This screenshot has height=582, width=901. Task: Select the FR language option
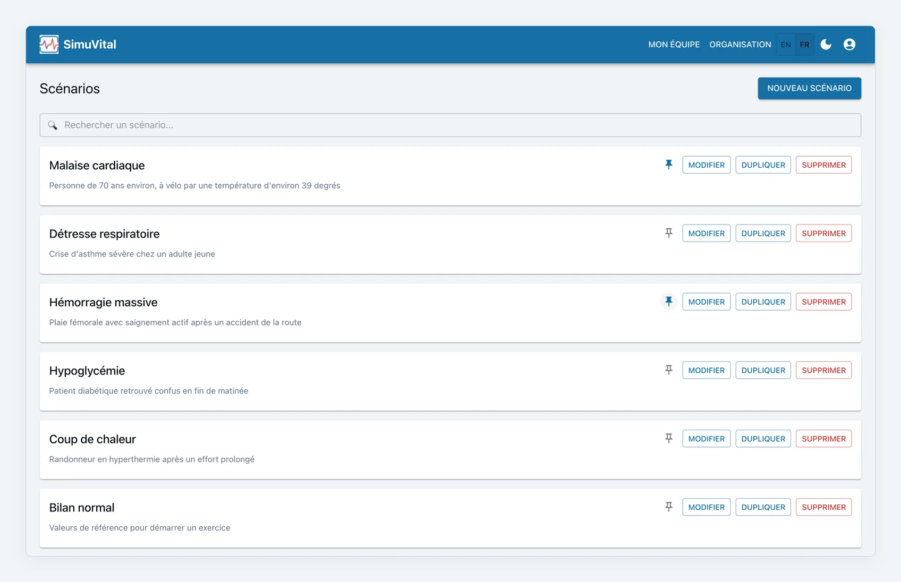pyautogui.click(x=804, y=45)
